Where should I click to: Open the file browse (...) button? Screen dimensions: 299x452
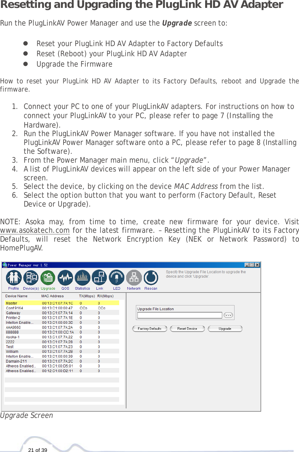(x=228, y=315)
